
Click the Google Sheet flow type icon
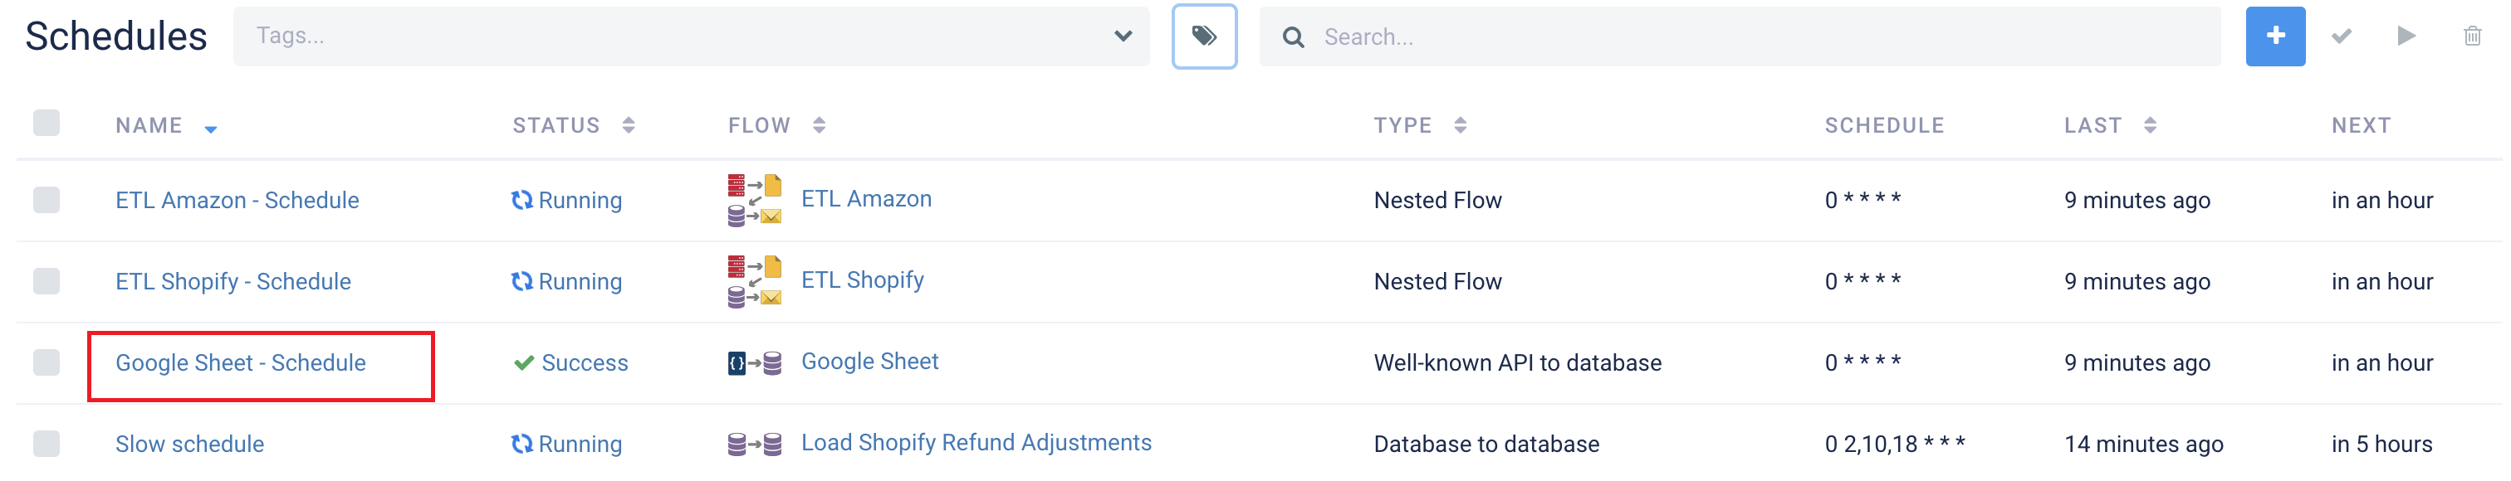point(755,363)
